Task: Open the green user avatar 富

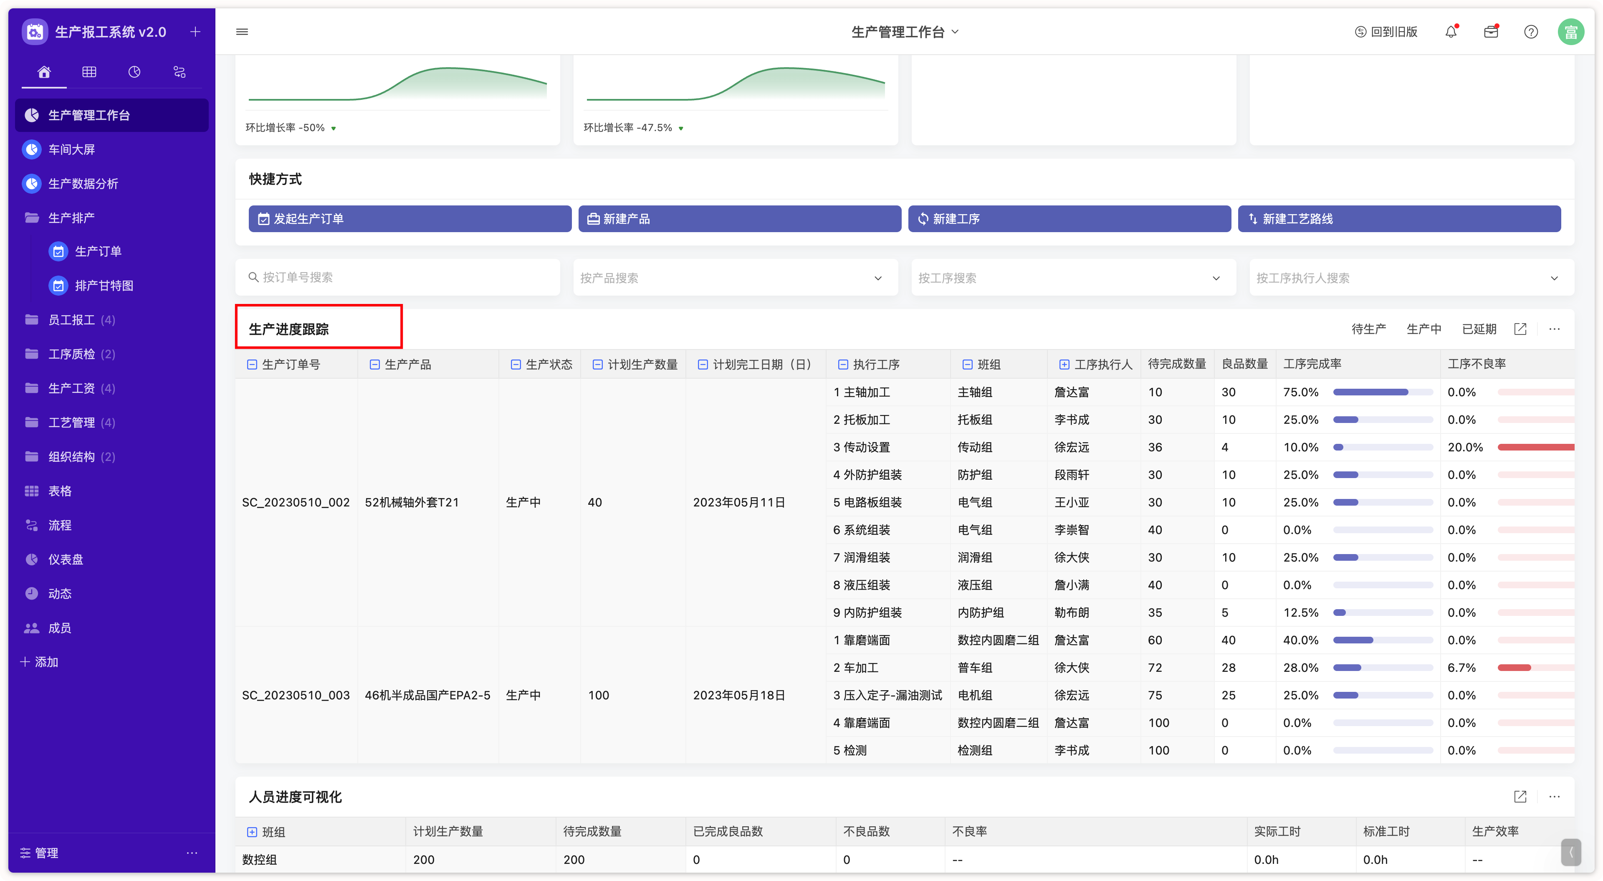Action: click(x=1570, y=32)
